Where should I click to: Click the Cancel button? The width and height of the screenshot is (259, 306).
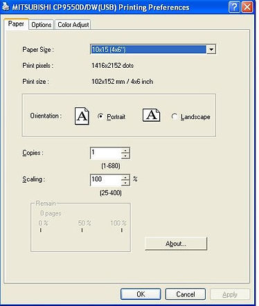tap(186, 294)
